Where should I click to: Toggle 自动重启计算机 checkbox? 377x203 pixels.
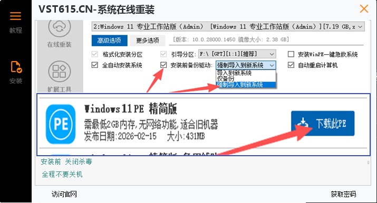(291, 65)
